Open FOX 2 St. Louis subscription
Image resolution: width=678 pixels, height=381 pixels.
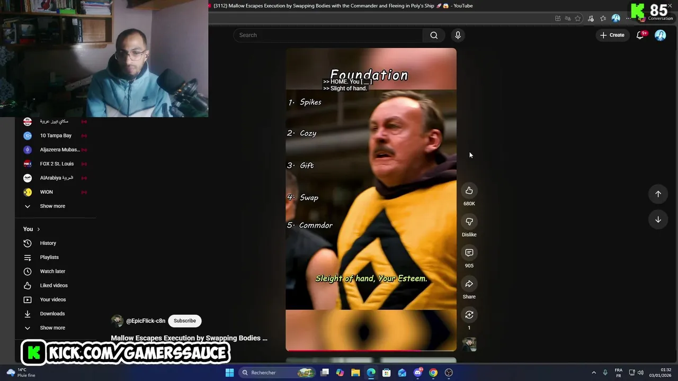point(56,164)
